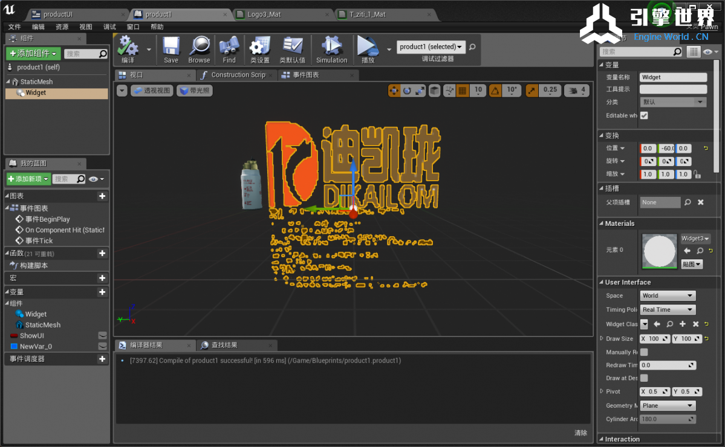The image size is (725, 447).
Task: Open the 文件 menu
Action: pos(15,27)
